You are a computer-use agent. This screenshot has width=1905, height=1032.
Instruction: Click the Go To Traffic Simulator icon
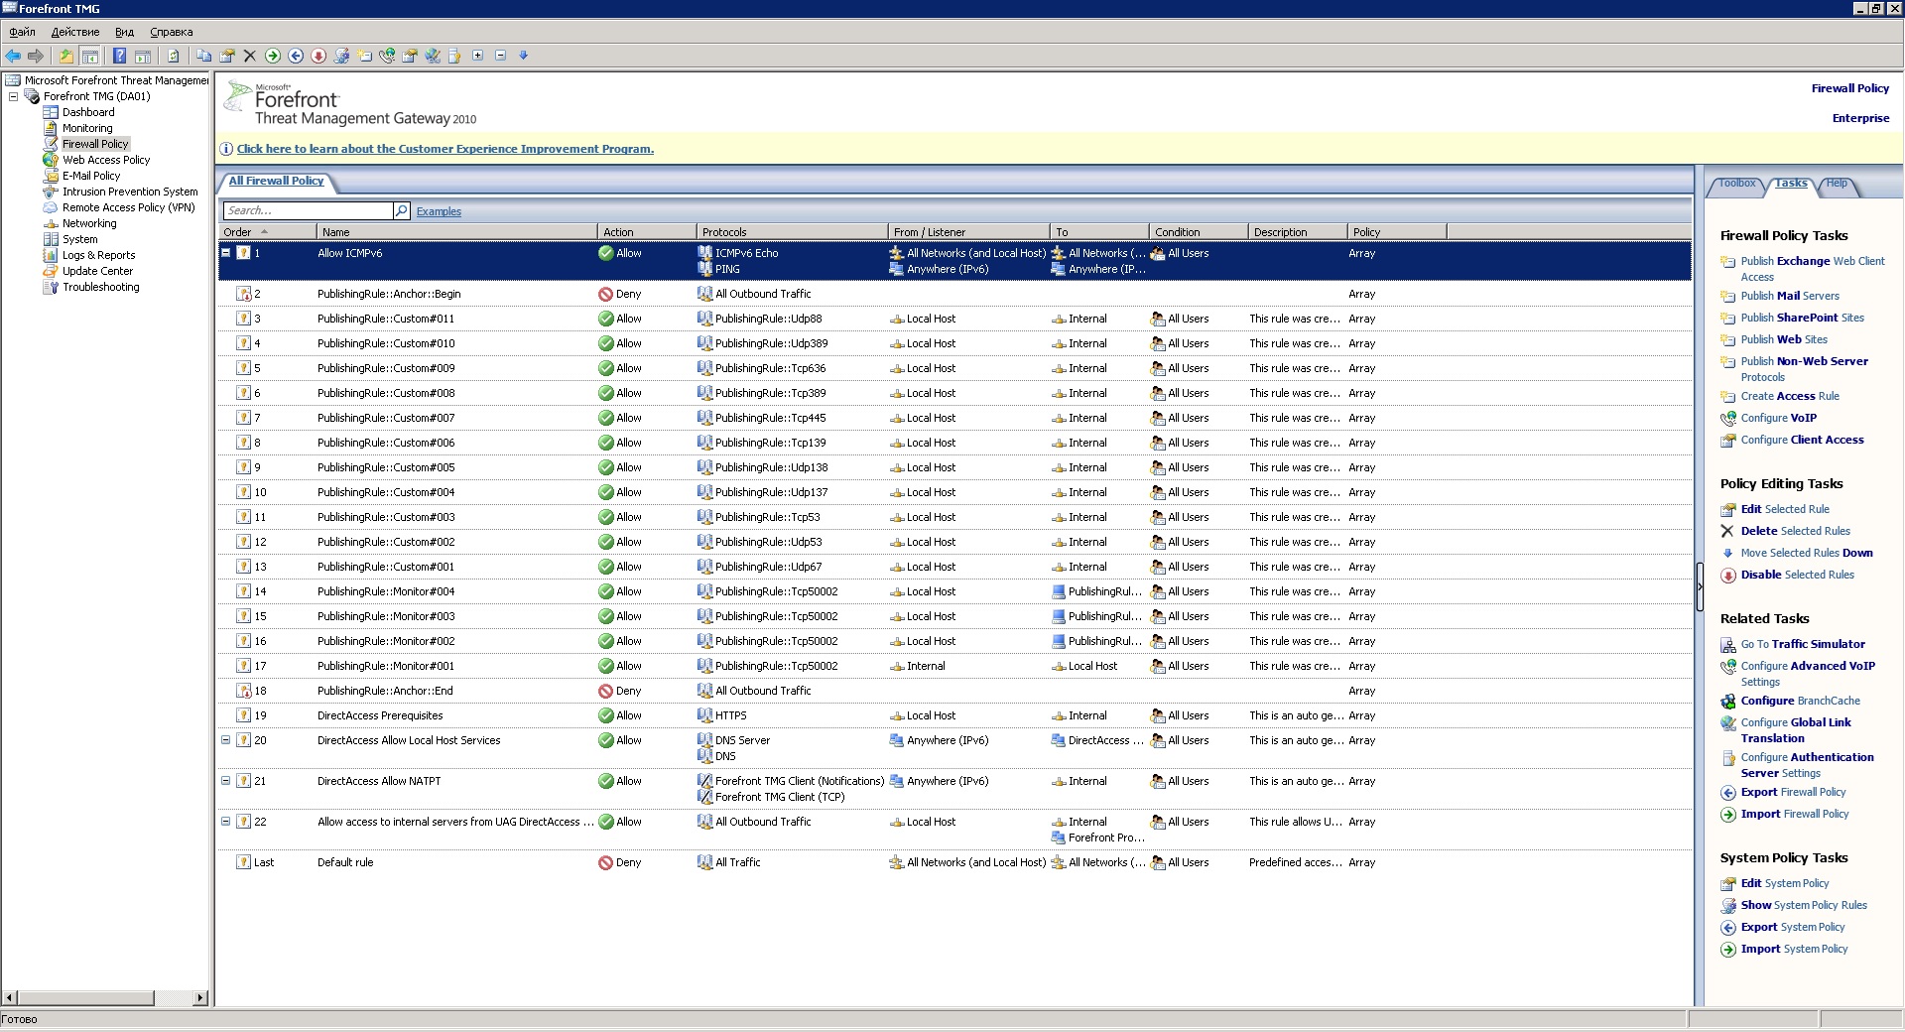1727,644
